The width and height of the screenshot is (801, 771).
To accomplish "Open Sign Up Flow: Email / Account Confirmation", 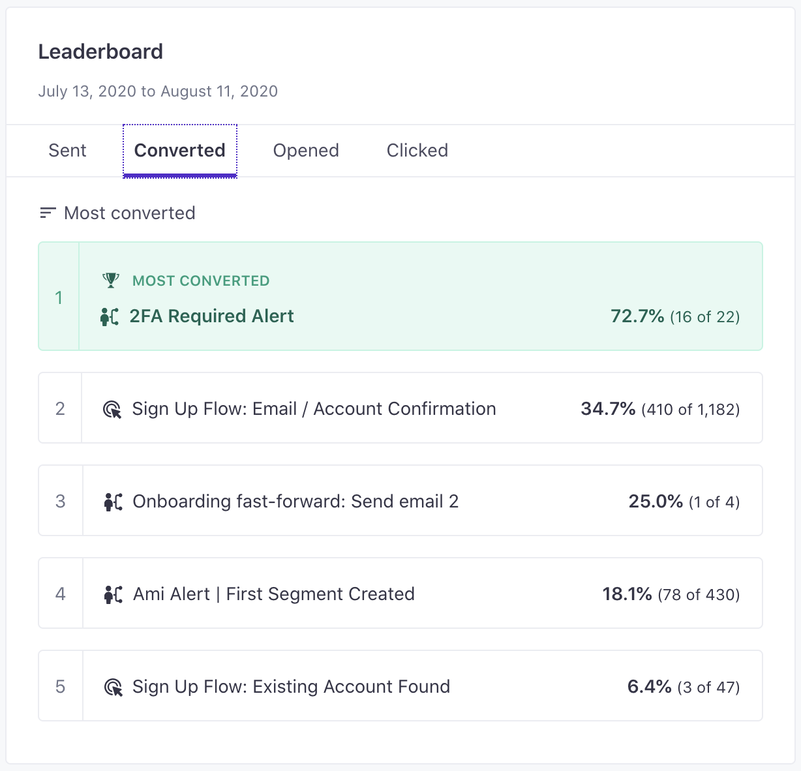I will pyautogui.click(x=314, y=409).
